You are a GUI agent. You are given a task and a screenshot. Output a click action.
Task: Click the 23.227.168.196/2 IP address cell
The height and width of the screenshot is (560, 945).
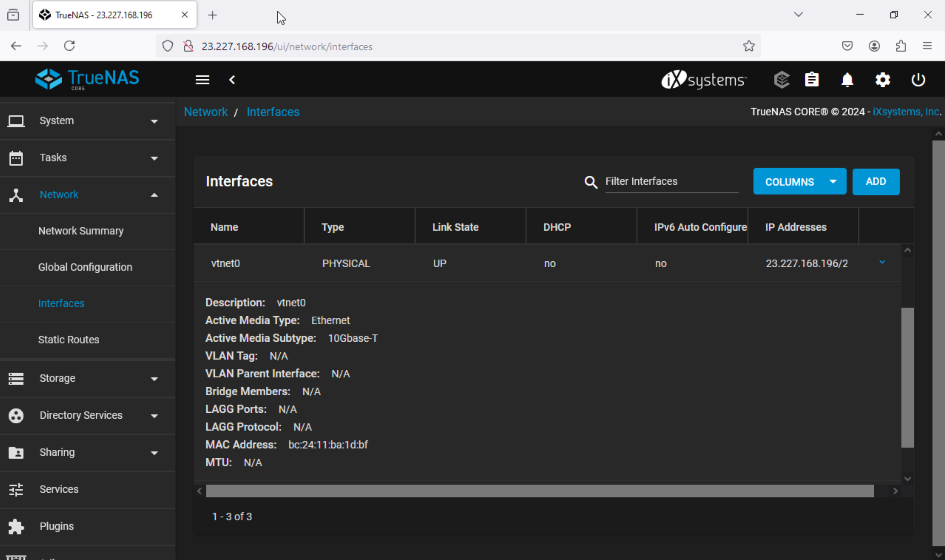click(x=806, y=263)
